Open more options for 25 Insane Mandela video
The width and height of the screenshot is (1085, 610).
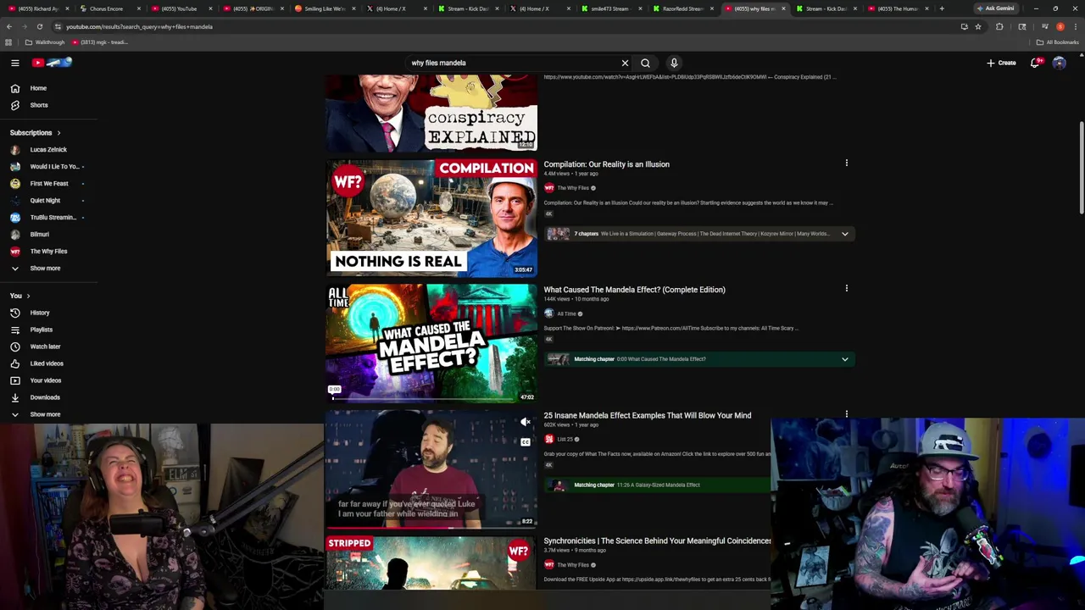coord(846,414)
